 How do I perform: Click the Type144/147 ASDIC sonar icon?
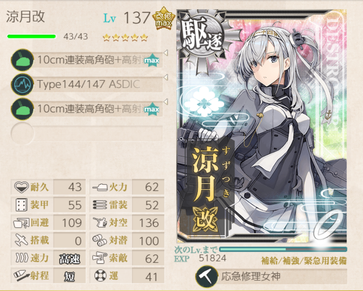[22, 84]
